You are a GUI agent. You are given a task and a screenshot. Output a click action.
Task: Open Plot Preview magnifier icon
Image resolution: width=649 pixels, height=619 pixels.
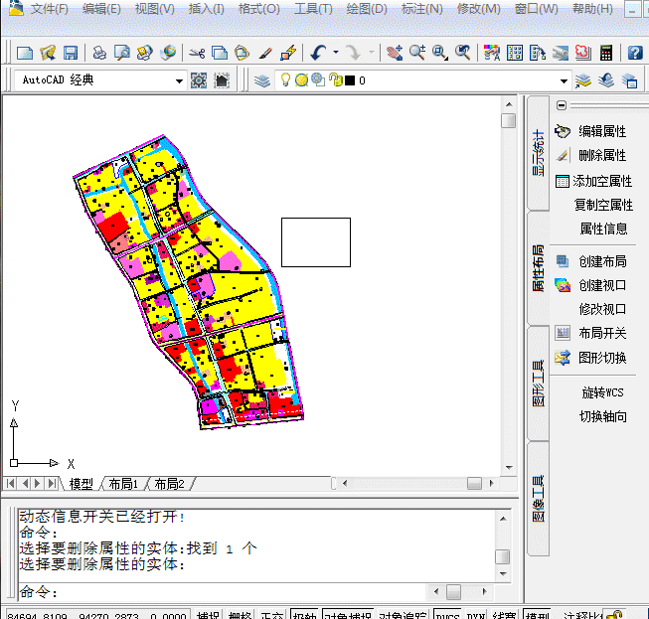(122, 53)
